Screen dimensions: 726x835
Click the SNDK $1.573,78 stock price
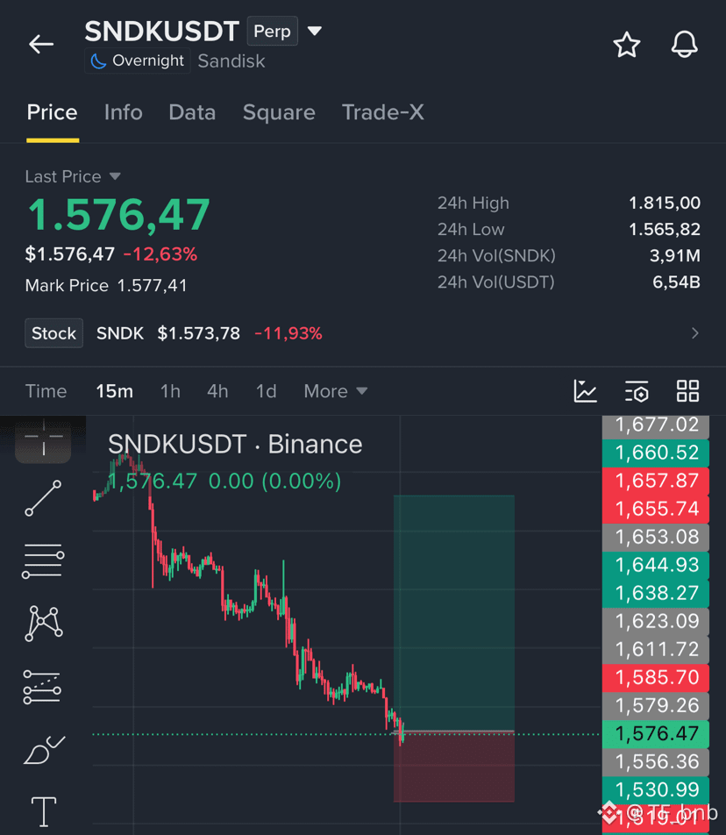click(x=198, y=334)
